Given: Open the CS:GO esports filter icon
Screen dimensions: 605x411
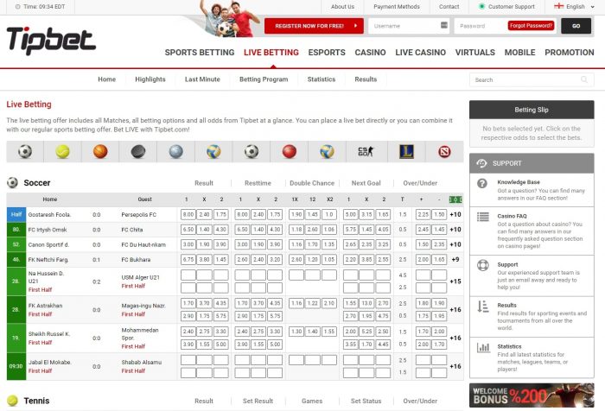Looking at the screenshot, I should point(366,151).
